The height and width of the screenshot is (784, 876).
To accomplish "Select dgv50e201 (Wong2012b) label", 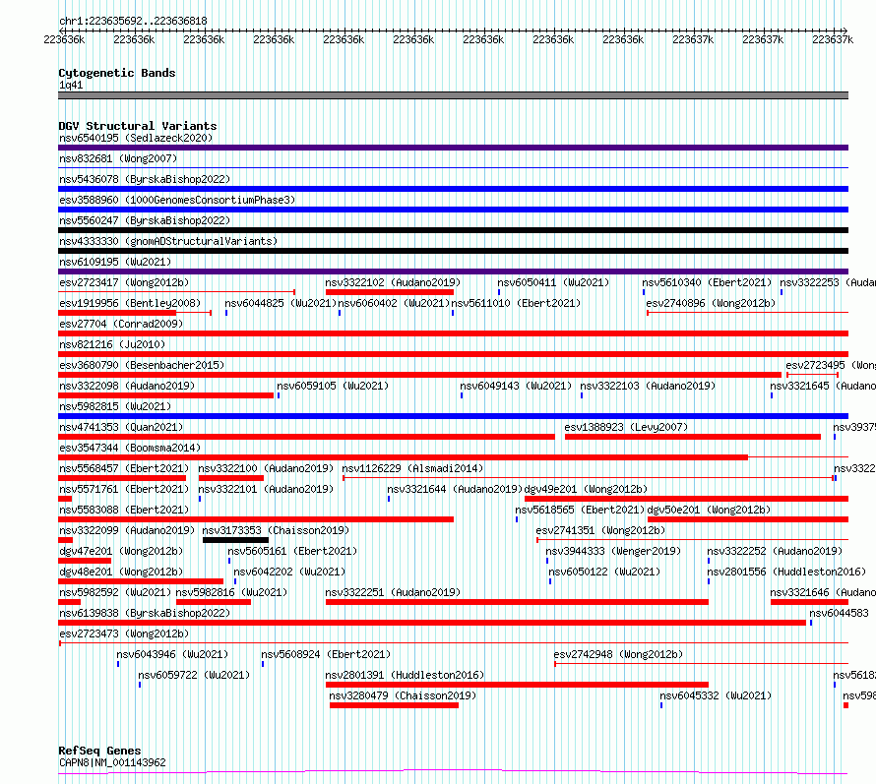I will point(709,510).
